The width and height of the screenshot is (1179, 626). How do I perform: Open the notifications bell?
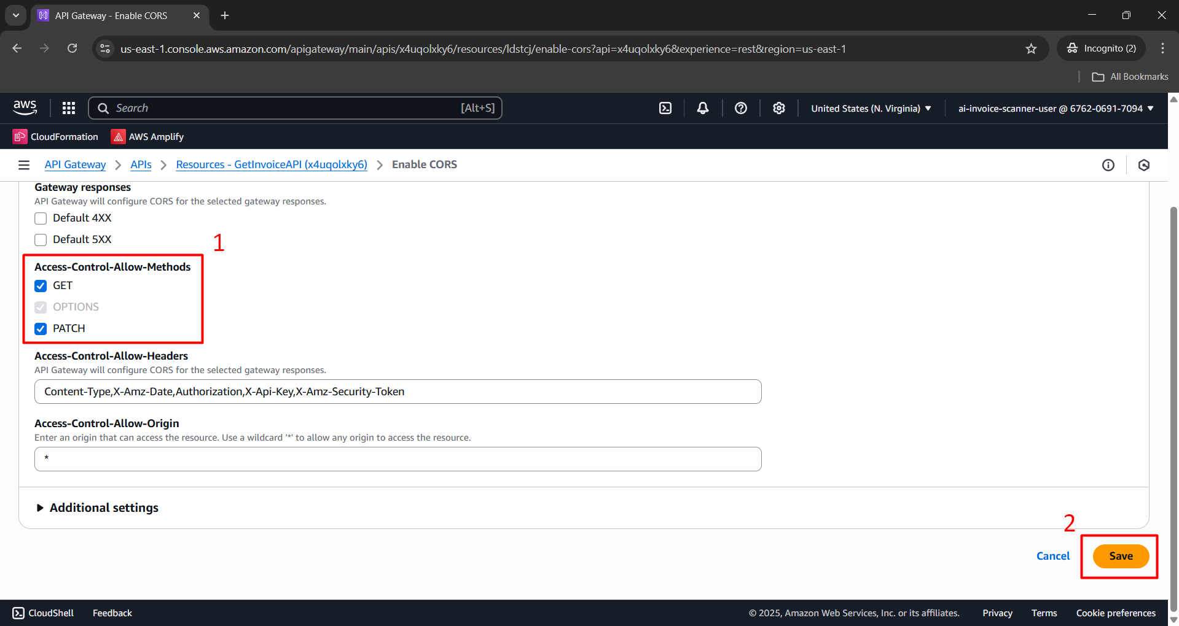pyautogui.click(x=703, y=108)
